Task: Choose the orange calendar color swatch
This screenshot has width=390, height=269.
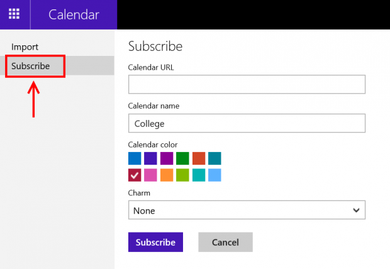Action: click(167, 175)
